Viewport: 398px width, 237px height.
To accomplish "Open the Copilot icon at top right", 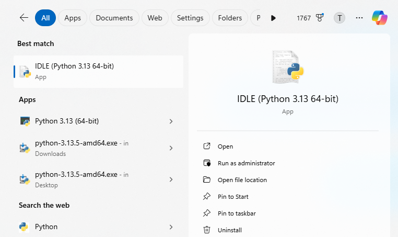I will pos(380,18).
